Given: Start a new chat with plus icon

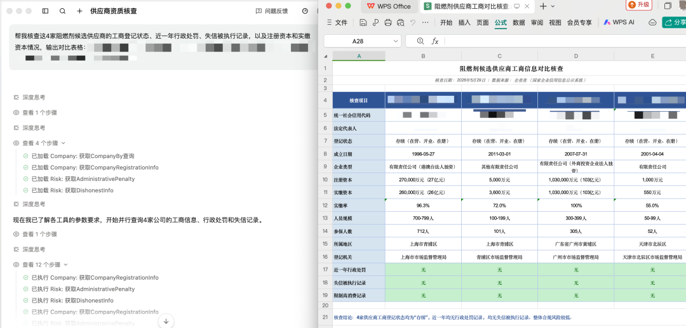Looking at the screenshot, I should tap(79, 11).
